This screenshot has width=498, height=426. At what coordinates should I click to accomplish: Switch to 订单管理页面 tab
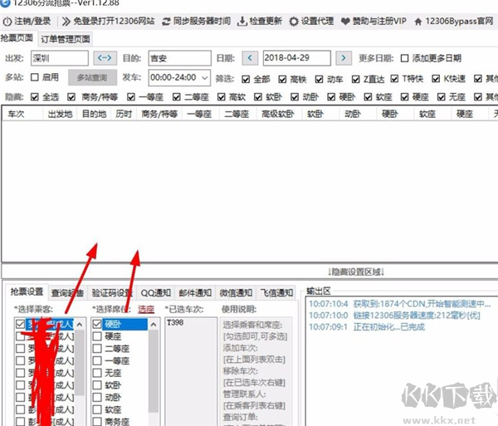click(x=65, y=39)
